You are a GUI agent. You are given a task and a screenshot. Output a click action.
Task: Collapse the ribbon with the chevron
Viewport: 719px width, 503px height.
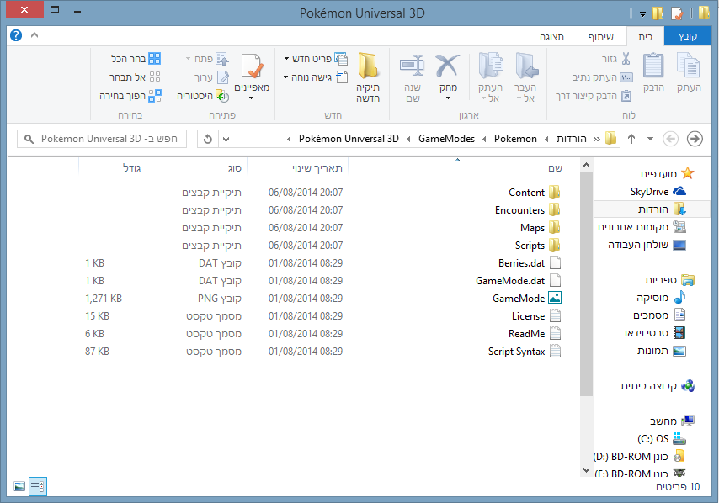tap(35, 34)
